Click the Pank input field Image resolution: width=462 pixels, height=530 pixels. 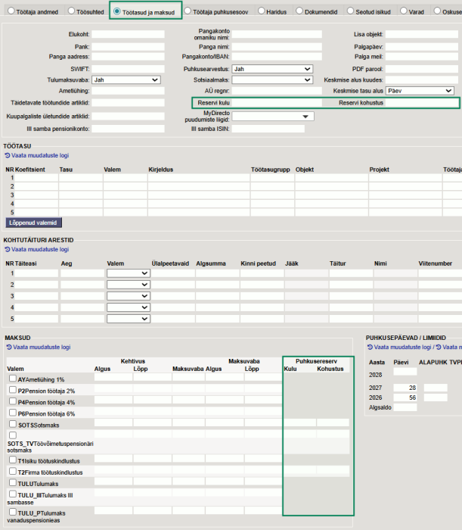[x=129, y=47]
